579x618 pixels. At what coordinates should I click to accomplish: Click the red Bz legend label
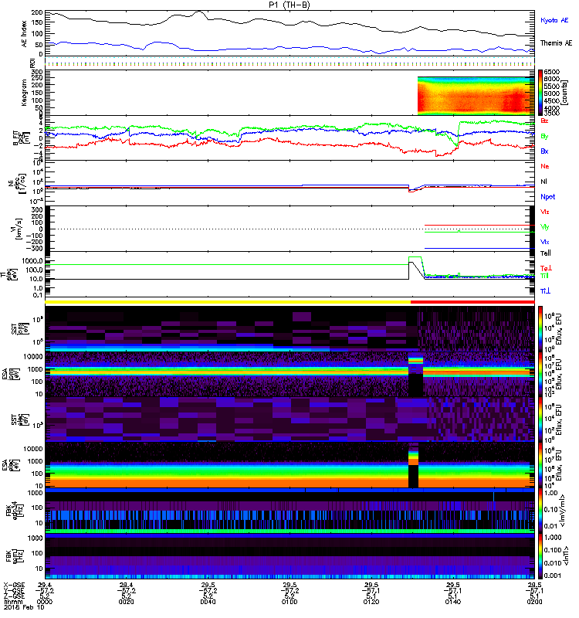(544, 121)
